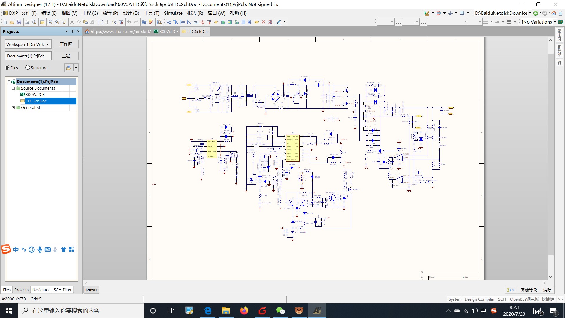The height and width of the screenshot is (318, 565).
Task: Click the Undo arrow icon
Action: 129,22
